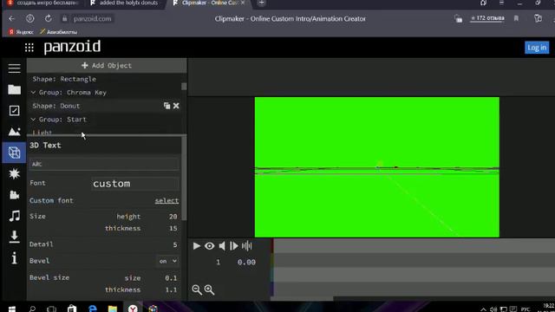Edit the Bevel thickness value 1.1

[171, 289]
